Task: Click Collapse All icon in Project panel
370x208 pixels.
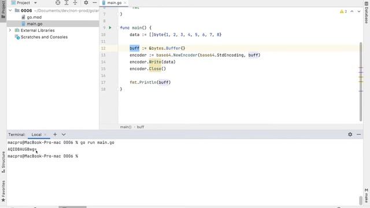Action: point(75,2)
